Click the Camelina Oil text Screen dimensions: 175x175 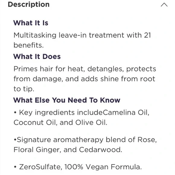point(126,112)
